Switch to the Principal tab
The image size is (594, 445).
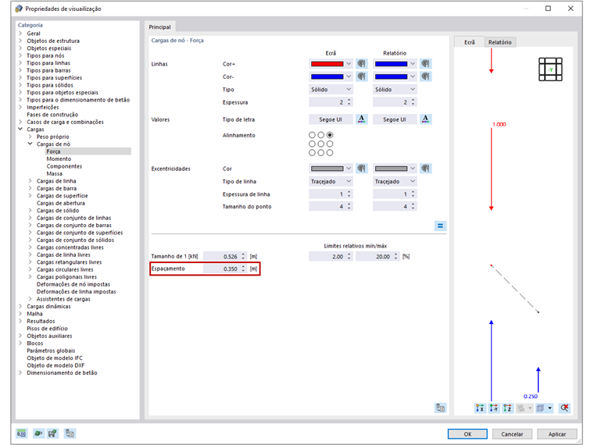[160, 27]
